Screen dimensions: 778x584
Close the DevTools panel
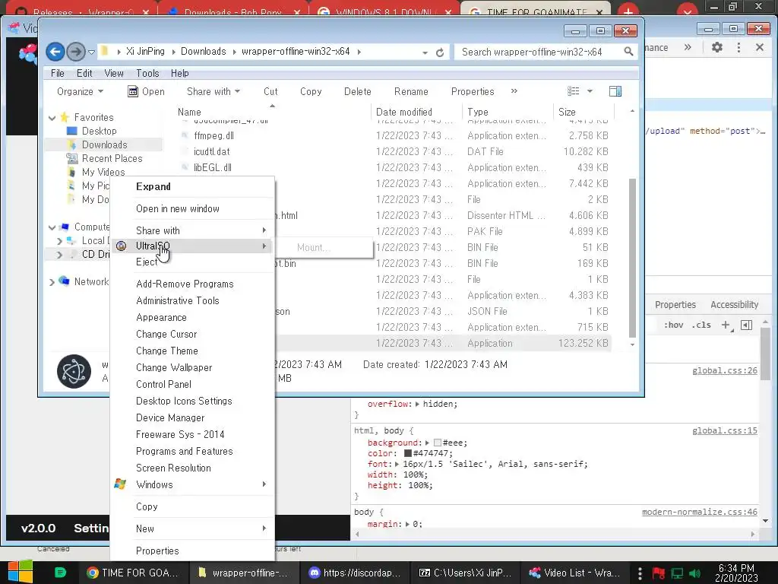point(760,48)
